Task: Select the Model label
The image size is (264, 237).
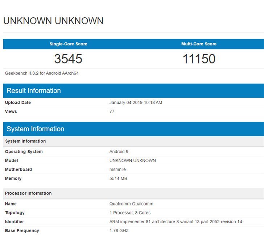Action: point(11,160)
